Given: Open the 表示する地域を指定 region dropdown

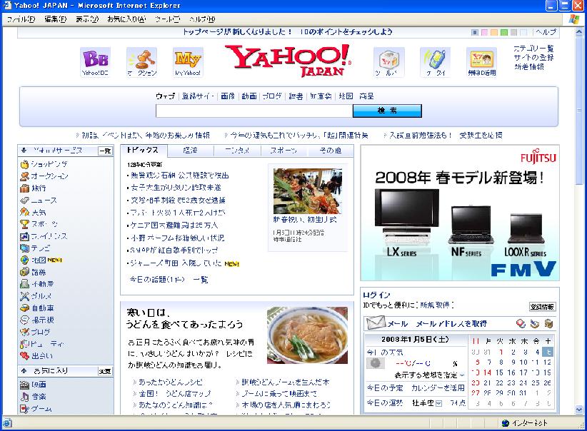Looking at the screenshot, I should pyautogui.click(x=429, y=375).
